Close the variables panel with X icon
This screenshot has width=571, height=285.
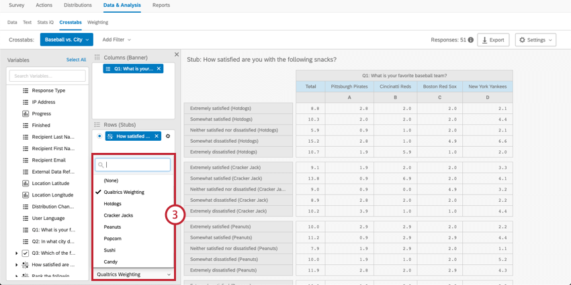pyautogui.click(x=177, y=54)
